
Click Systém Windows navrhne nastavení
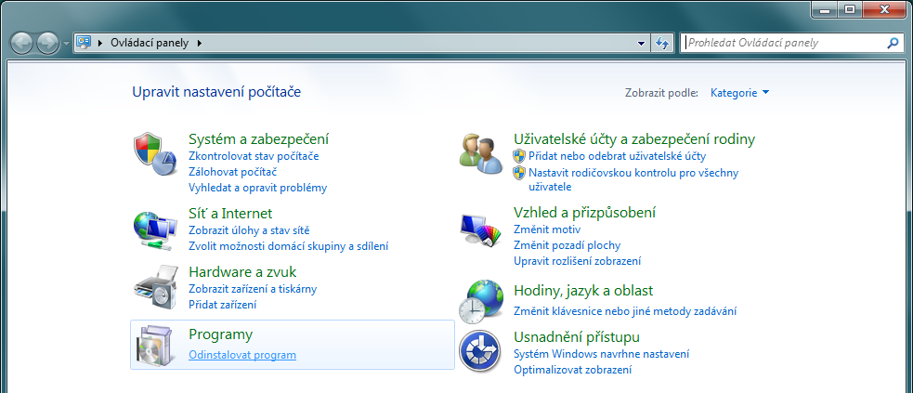pyautogui.click(x=602, y=354)
